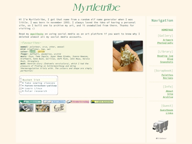
Task: Click the [Scrapbook] section label
Action: (x=164, y=71)
